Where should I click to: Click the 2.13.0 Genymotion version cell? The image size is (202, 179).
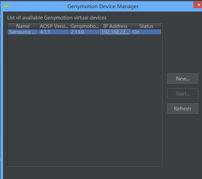click(x=85, y=32)
